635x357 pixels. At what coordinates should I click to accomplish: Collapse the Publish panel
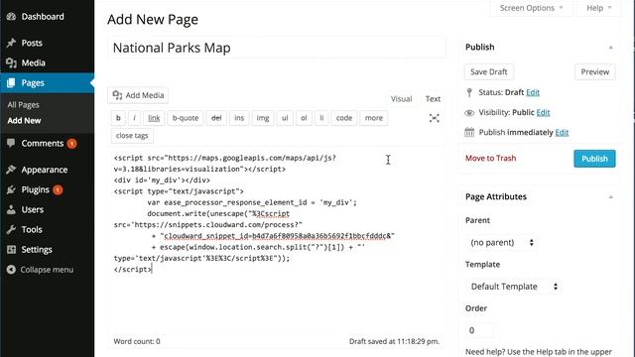point(611,48)
